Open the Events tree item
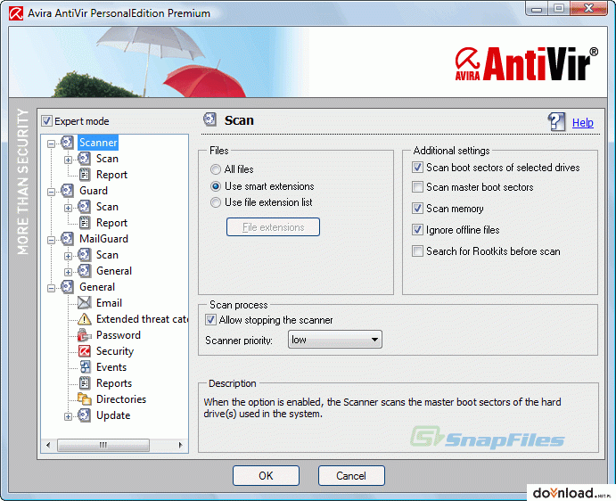The width and height of the screenshot is (616, 501). (x=111, y=367)
